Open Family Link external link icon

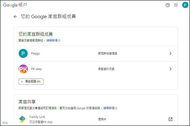tap(170, 119)
